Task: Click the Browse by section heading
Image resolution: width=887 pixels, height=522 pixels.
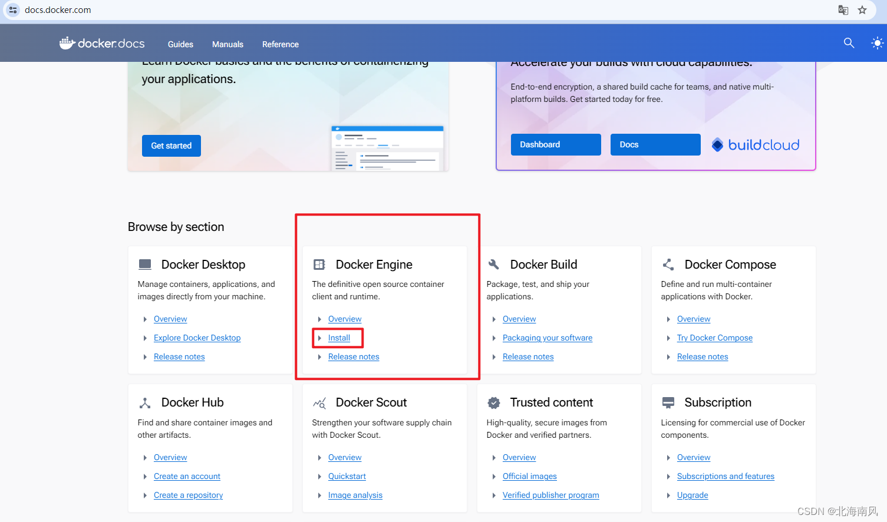Action: 176,227
